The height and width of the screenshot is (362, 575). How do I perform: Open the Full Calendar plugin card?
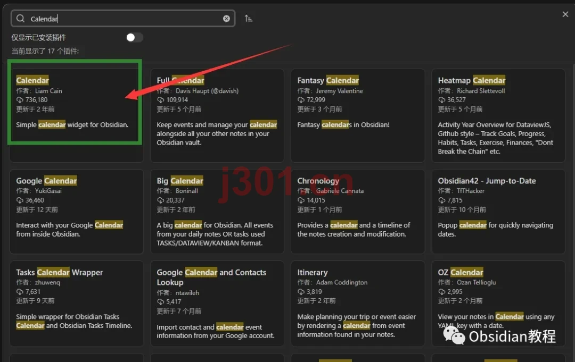tap(217, 115)
